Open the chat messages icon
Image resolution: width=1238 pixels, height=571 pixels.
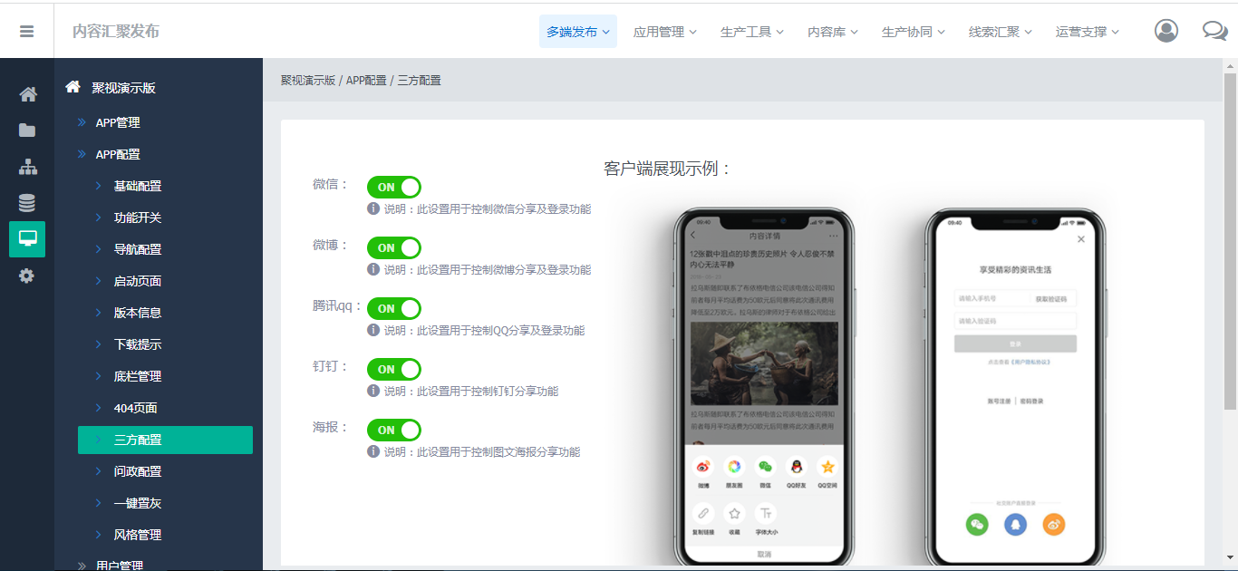pyautogui.click(x=1214, y=31)
